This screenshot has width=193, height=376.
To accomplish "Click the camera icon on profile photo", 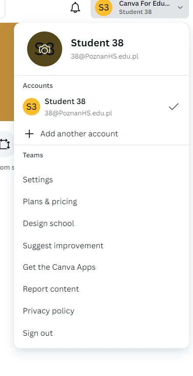I will pos(45,49).
